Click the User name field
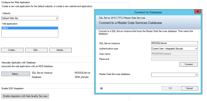The image size is (207, 101). coord(174,54)
